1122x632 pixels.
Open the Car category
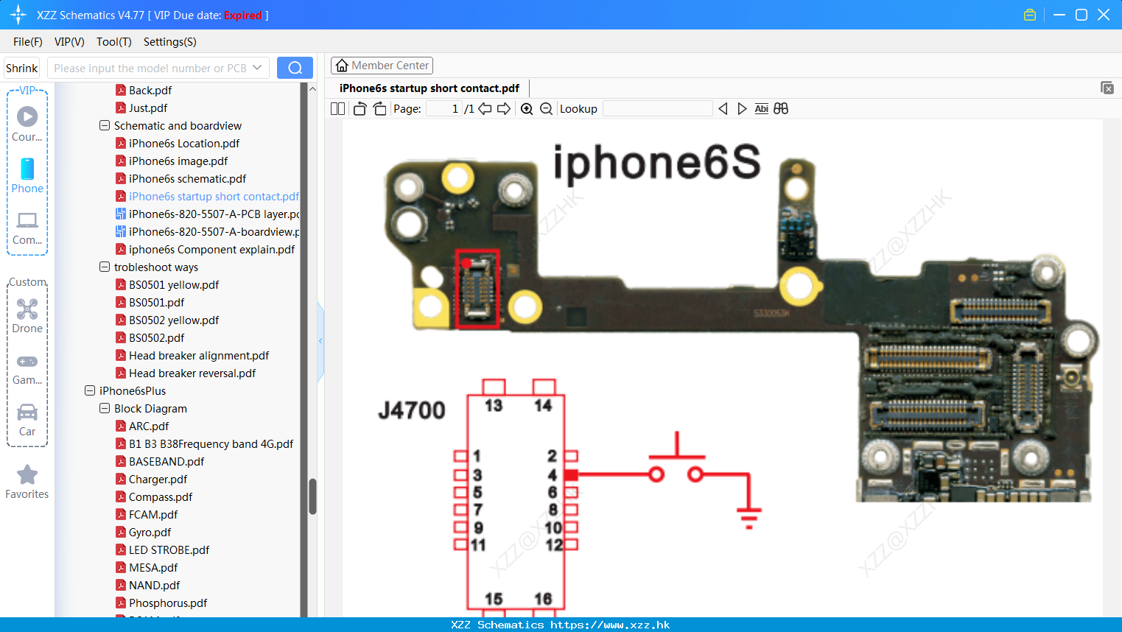(27, 412)
